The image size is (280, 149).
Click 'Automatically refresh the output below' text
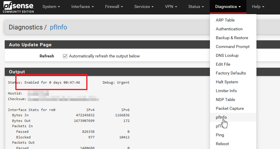(105, 56)
